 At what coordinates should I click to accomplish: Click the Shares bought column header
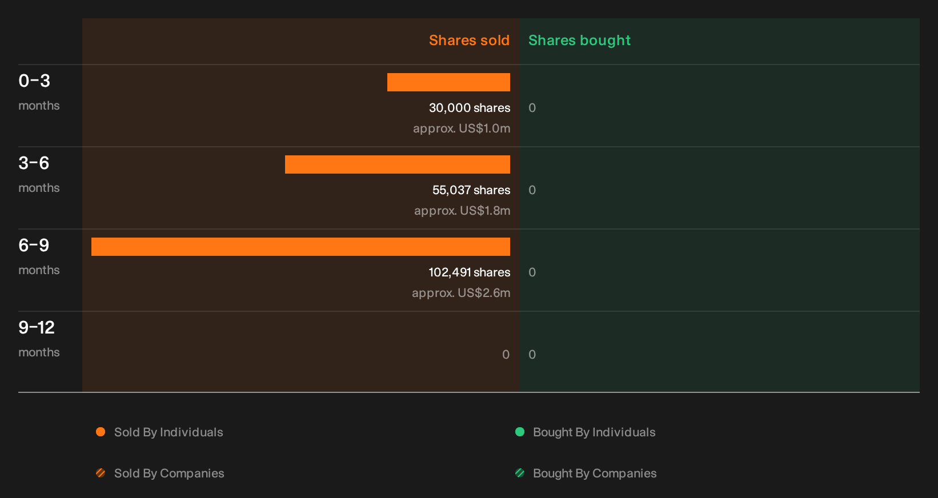(579, 41)
